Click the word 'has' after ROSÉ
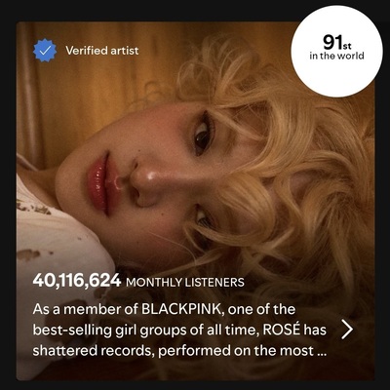Image resolution: width=390 pixels, height=390 pixels. [x=315, y=330]
